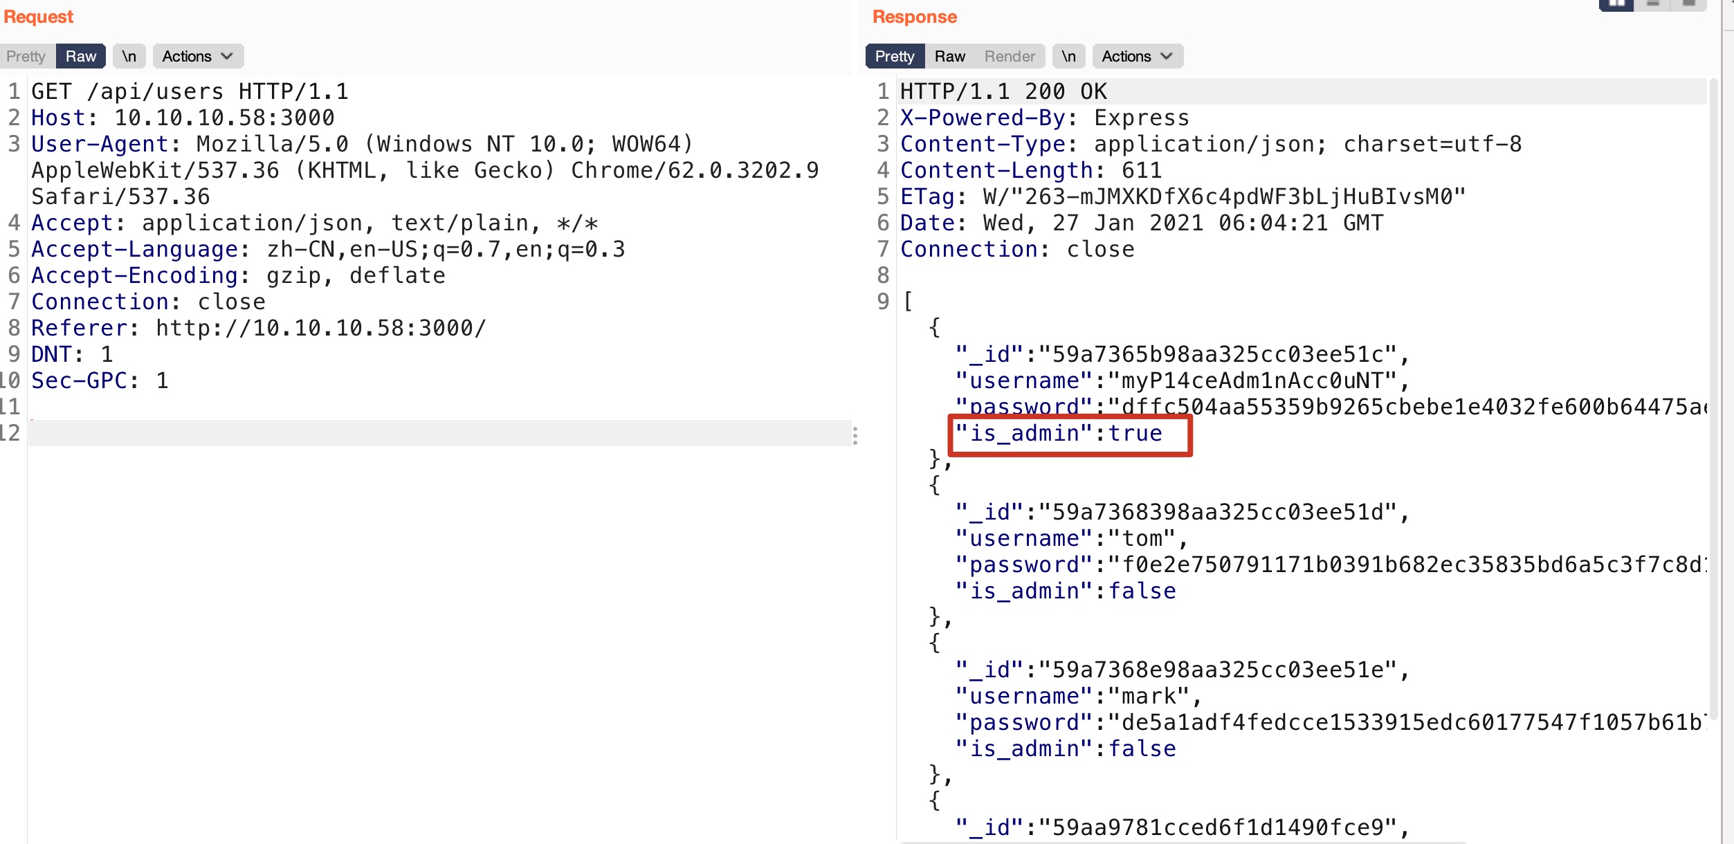This screenshot has height=844, width=1734.
Task: Switch to top-bottom stacked layout
Action: tap(1653, 4)
